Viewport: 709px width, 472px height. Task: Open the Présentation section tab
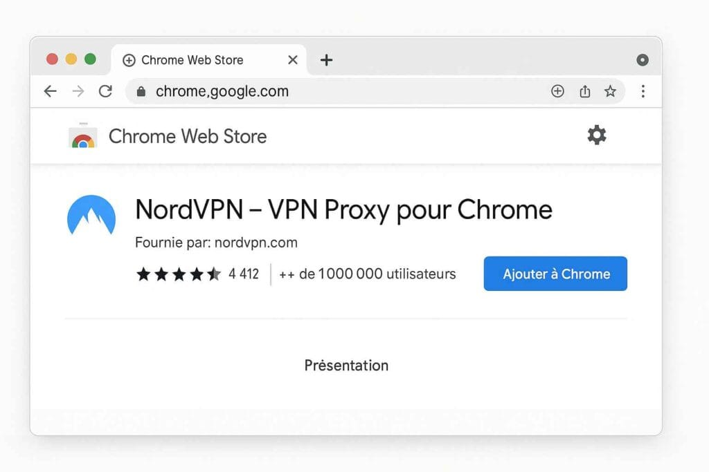click(346, 365)
